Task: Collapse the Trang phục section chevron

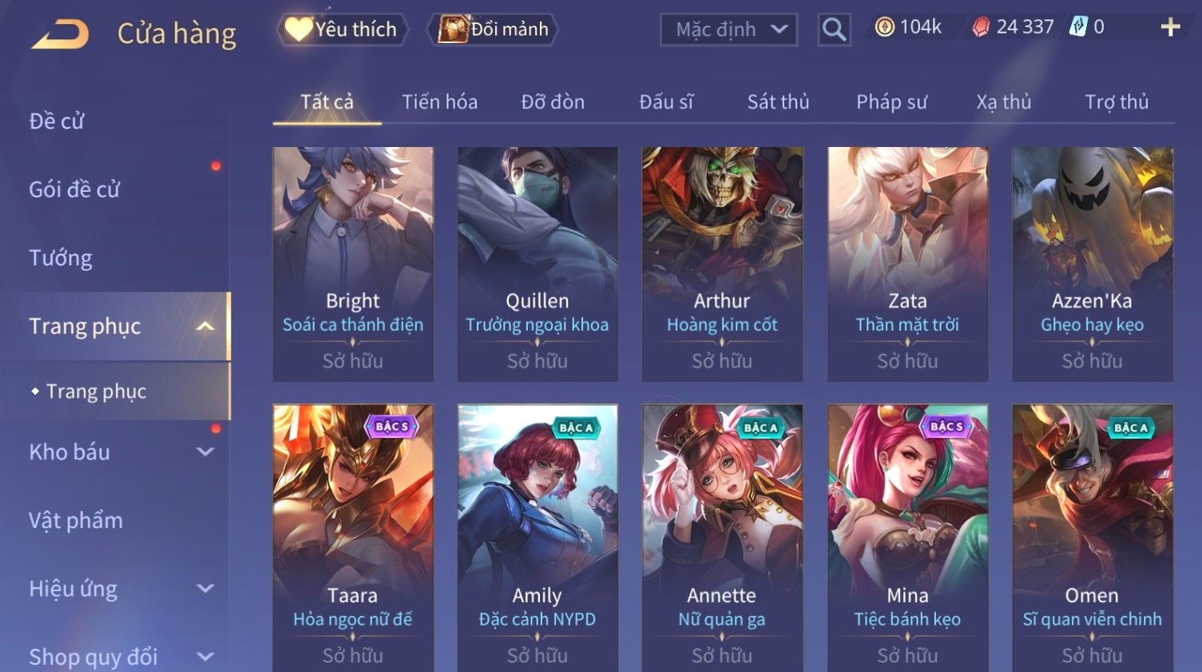Action: coord(205,326)
